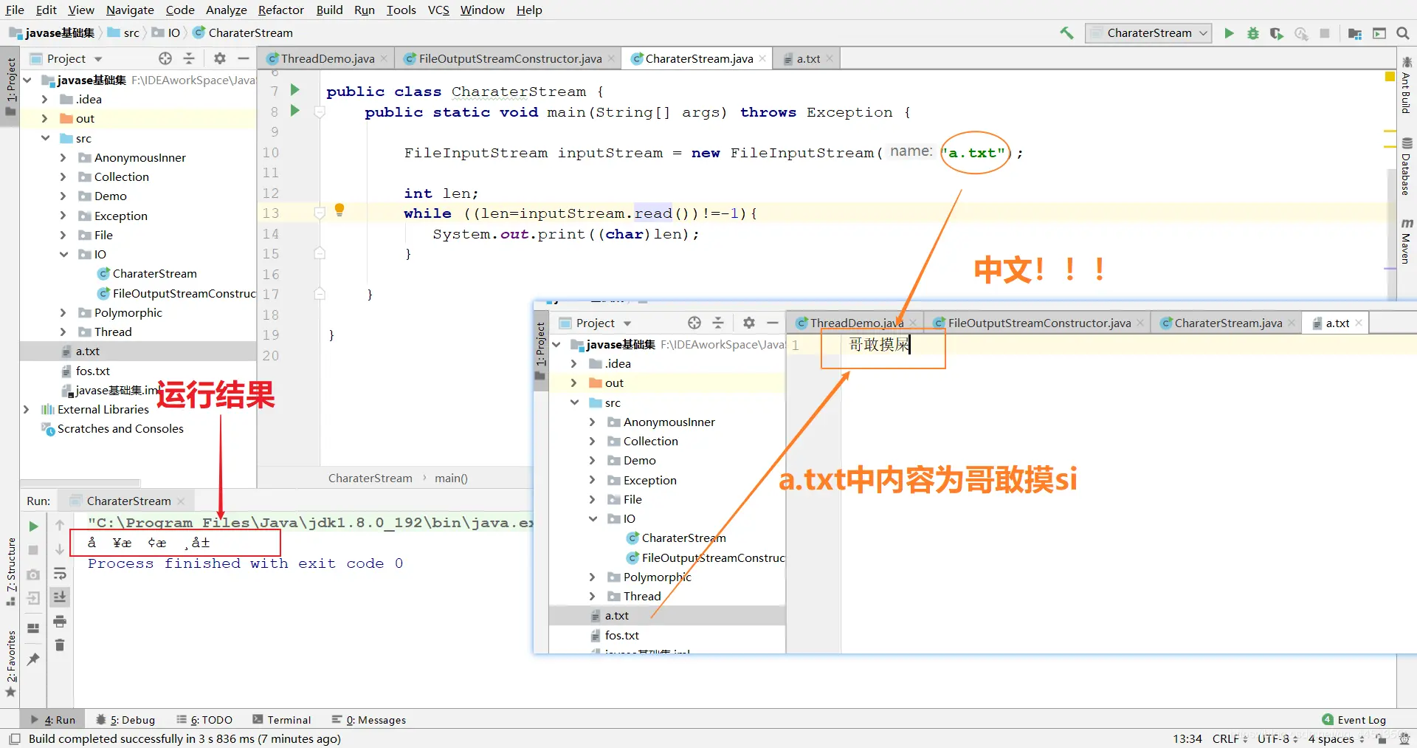1417x748 pixels.
Task: Toggle soft-wrap in the console toolbar
Action: click(x=60, y=574)
